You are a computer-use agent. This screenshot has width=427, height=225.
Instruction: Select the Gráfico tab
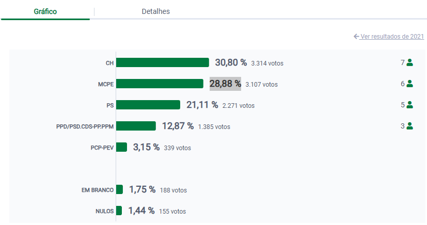[x=45, y=11]
